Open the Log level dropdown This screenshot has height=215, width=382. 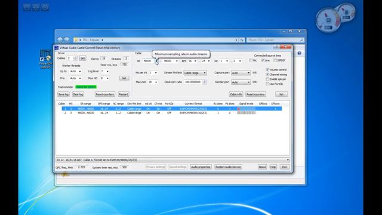click(x=107, y=72)
